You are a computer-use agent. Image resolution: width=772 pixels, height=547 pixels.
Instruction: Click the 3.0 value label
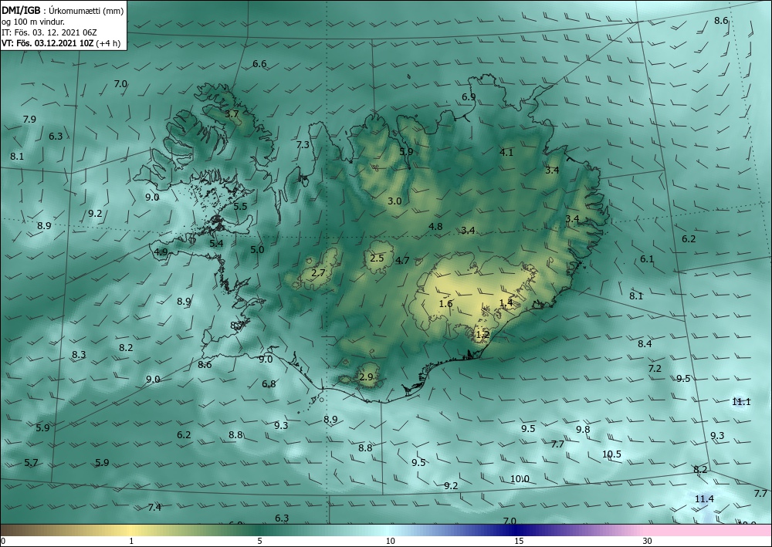click(394, 201)
